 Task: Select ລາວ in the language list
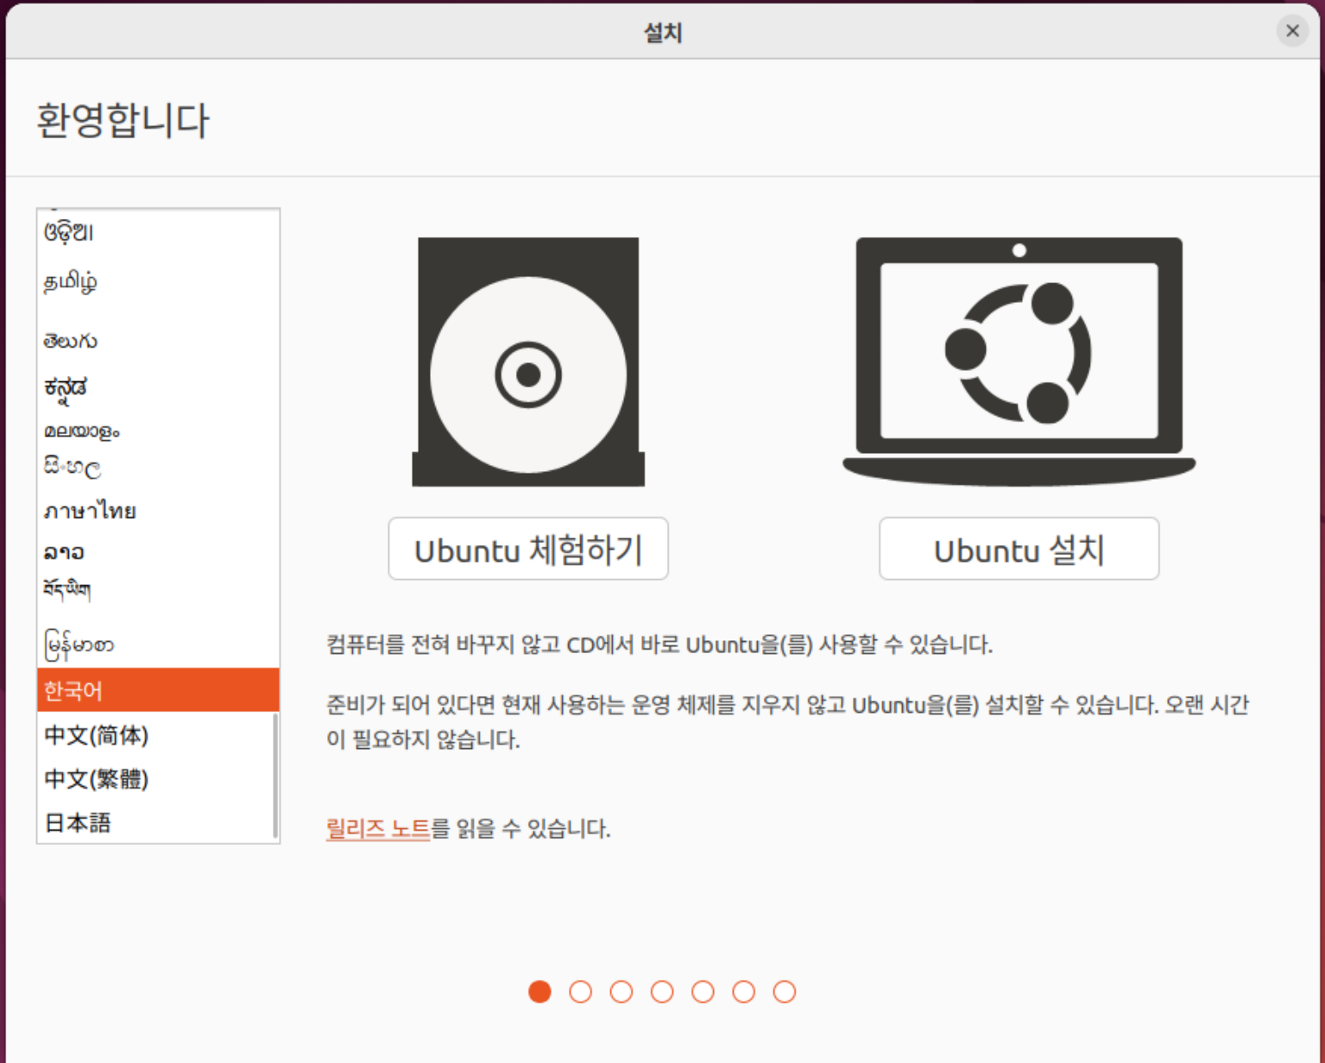tap(158, 551)
